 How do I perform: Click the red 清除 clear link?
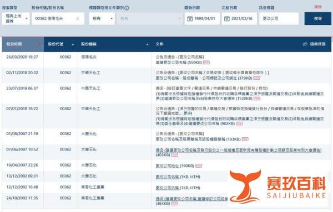(317, 7)
